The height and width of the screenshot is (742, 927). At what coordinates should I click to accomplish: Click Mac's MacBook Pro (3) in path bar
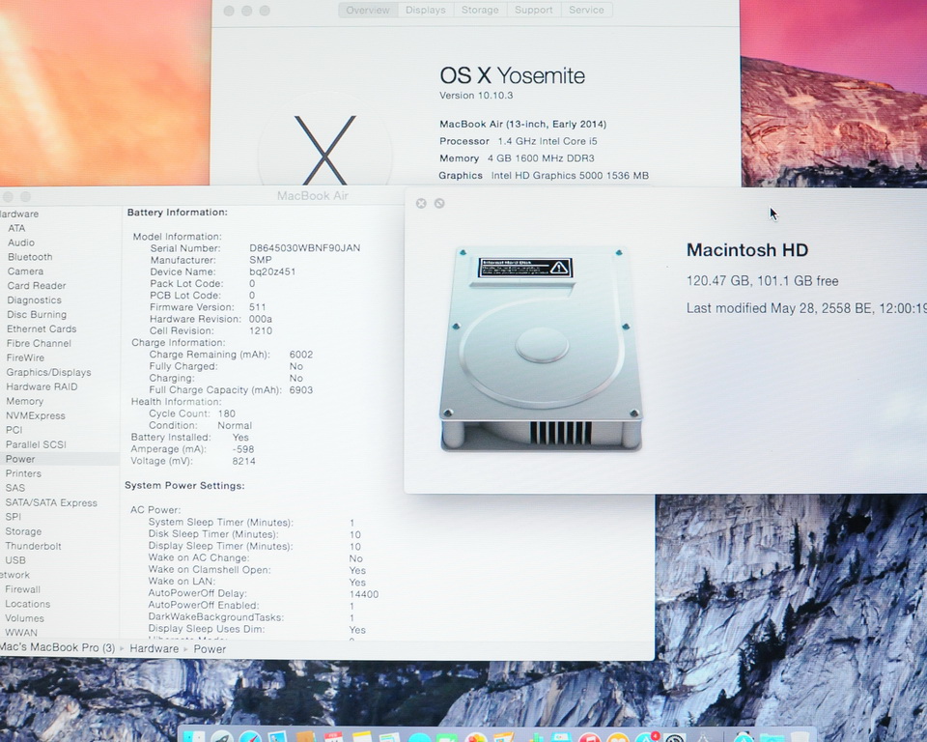tap(57, 648)
